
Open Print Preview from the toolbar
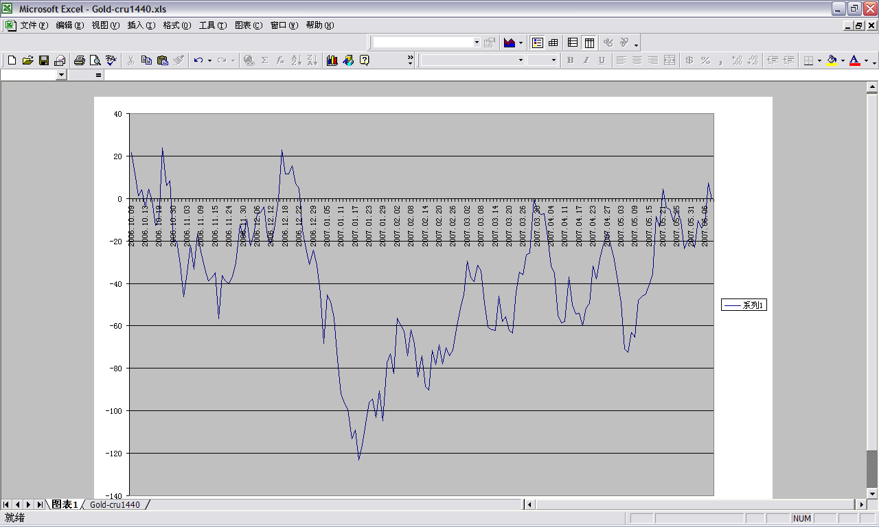click(x=95, y=60)
